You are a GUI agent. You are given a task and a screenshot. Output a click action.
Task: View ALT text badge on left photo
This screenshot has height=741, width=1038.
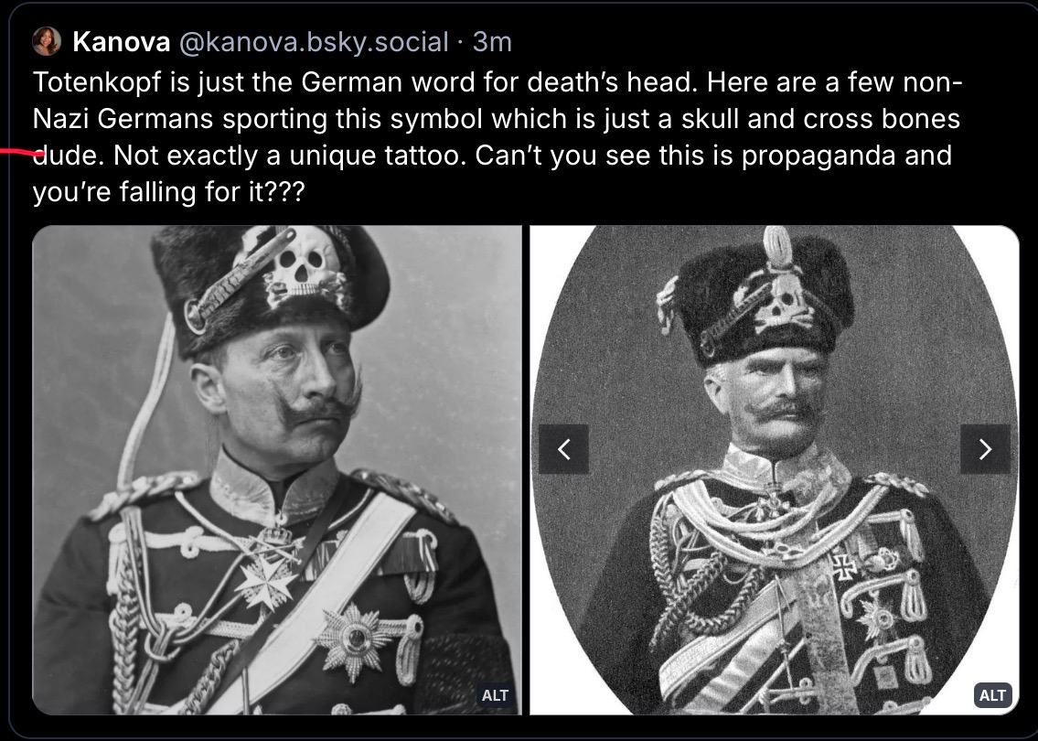pos(495,695)
